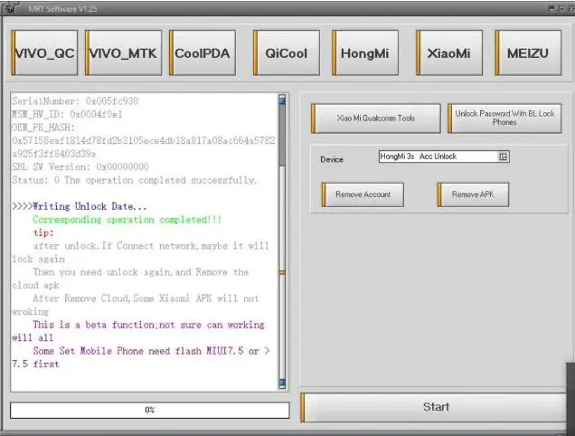Click the MRT Software title bar icon
This screenshot has width=575, height=436.
pos(9,8)
